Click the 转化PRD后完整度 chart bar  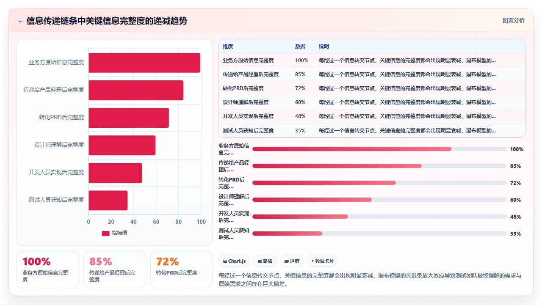[x=129, y=118]
